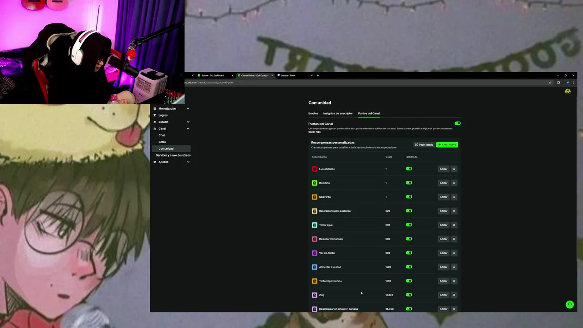
Task: Open Servidor y clave de retransmisión item
Action: pos(173,155)
